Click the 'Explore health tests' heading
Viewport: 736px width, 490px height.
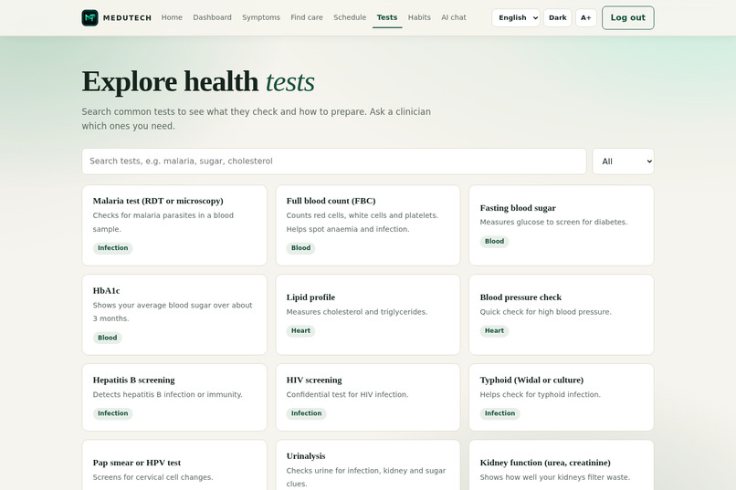(x=198, y=81)
